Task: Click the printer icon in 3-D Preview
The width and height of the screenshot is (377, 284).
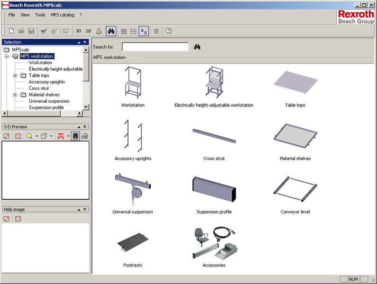Action: (x=84, y=136)
